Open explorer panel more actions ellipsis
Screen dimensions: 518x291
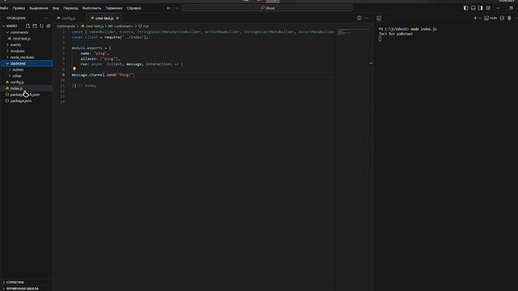pyautogui.click(x=45, y=18)
